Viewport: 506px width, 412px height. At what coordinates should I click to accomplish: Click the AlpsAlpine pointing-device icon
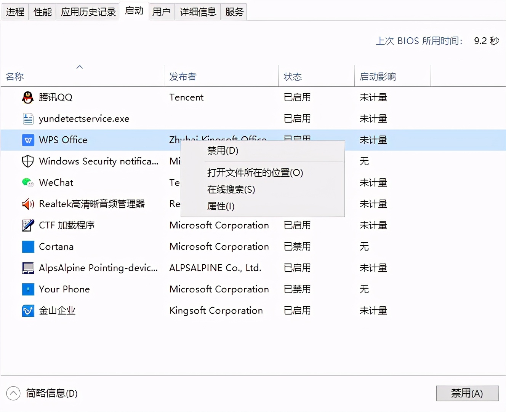pyautogui.click(x=28, y=268)
